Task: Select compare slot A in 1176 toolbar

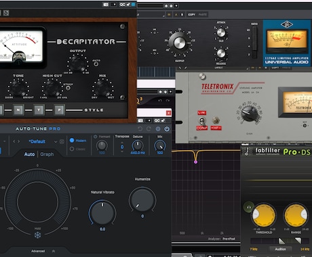Action: 176,15
